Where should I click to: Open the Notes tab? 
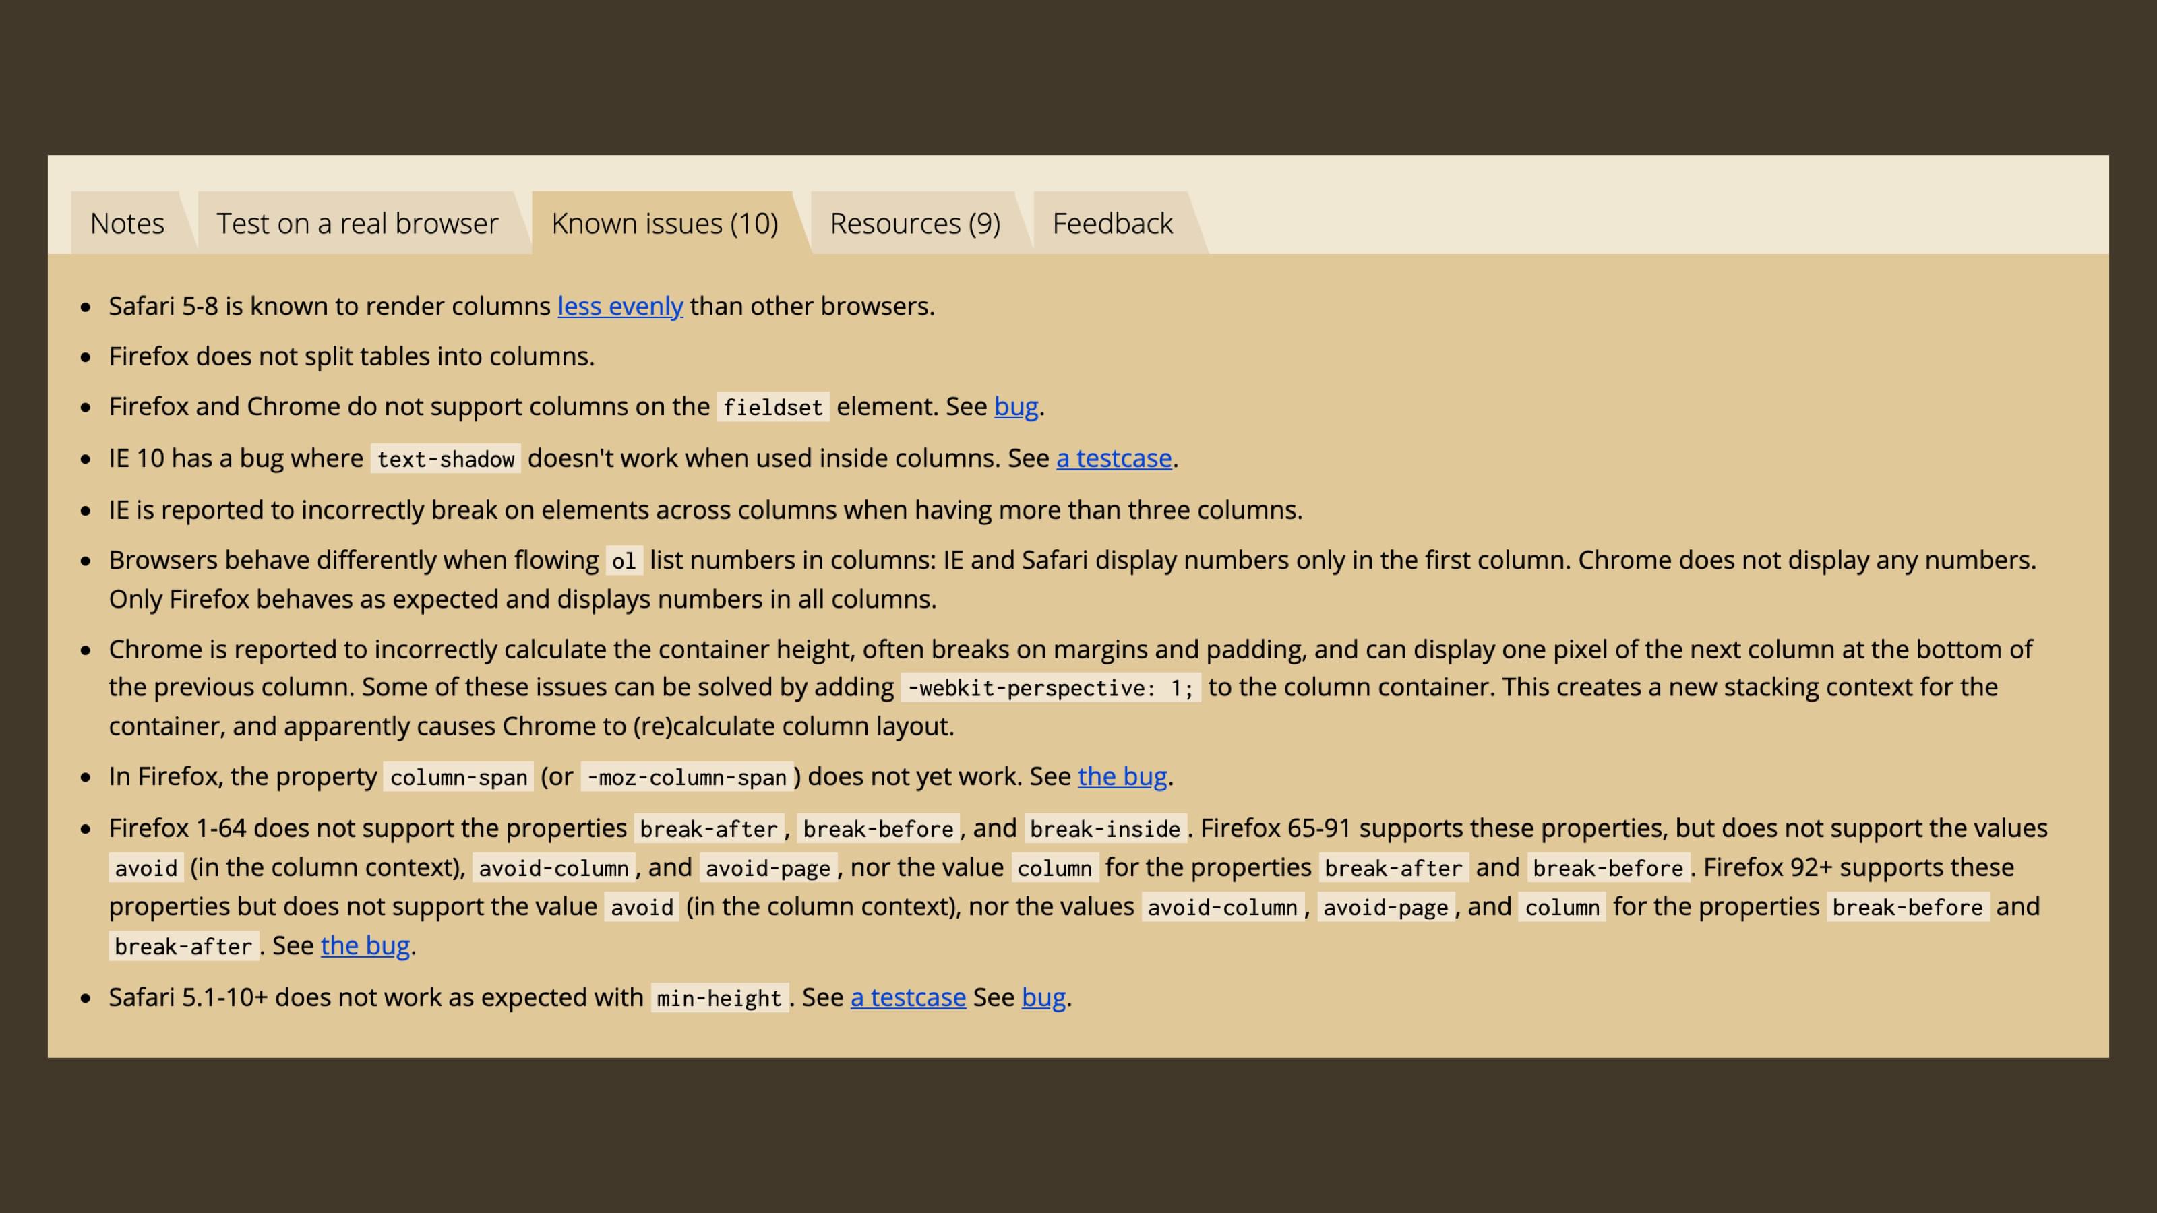point(127,224)
